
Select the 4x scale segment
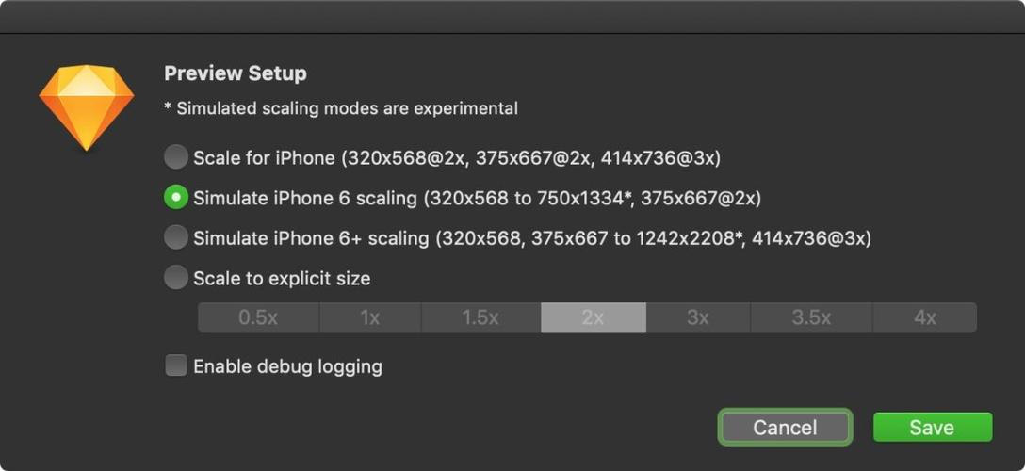[x=925, y=317]
